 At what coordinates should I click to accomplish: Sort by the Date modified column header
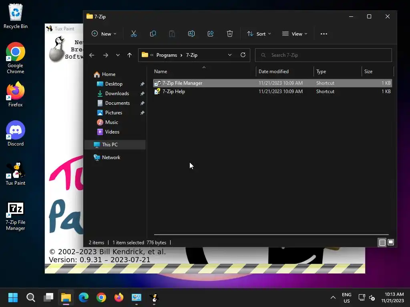click(x=285, y=71)
